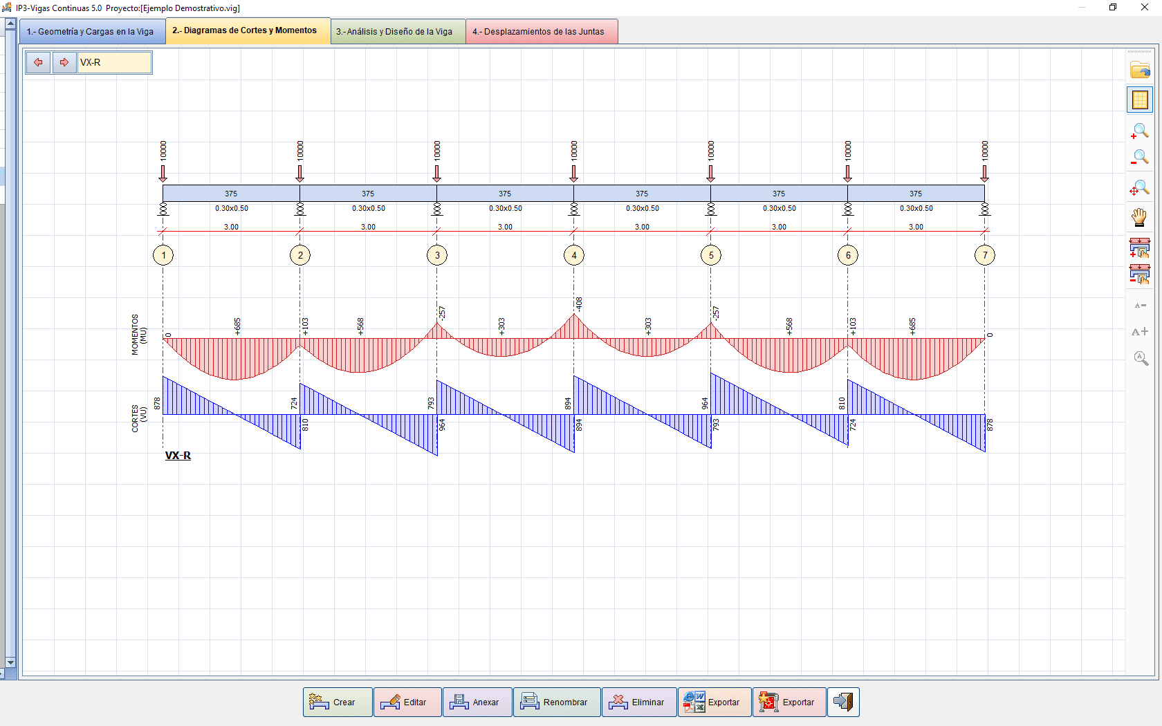Select the zoom out magnifier tool
1162x726 pixels.
1140,157
